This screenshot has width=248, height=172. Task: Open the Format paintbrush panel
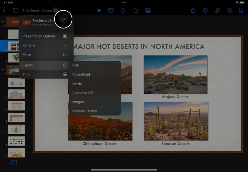[x=218, y=10]
